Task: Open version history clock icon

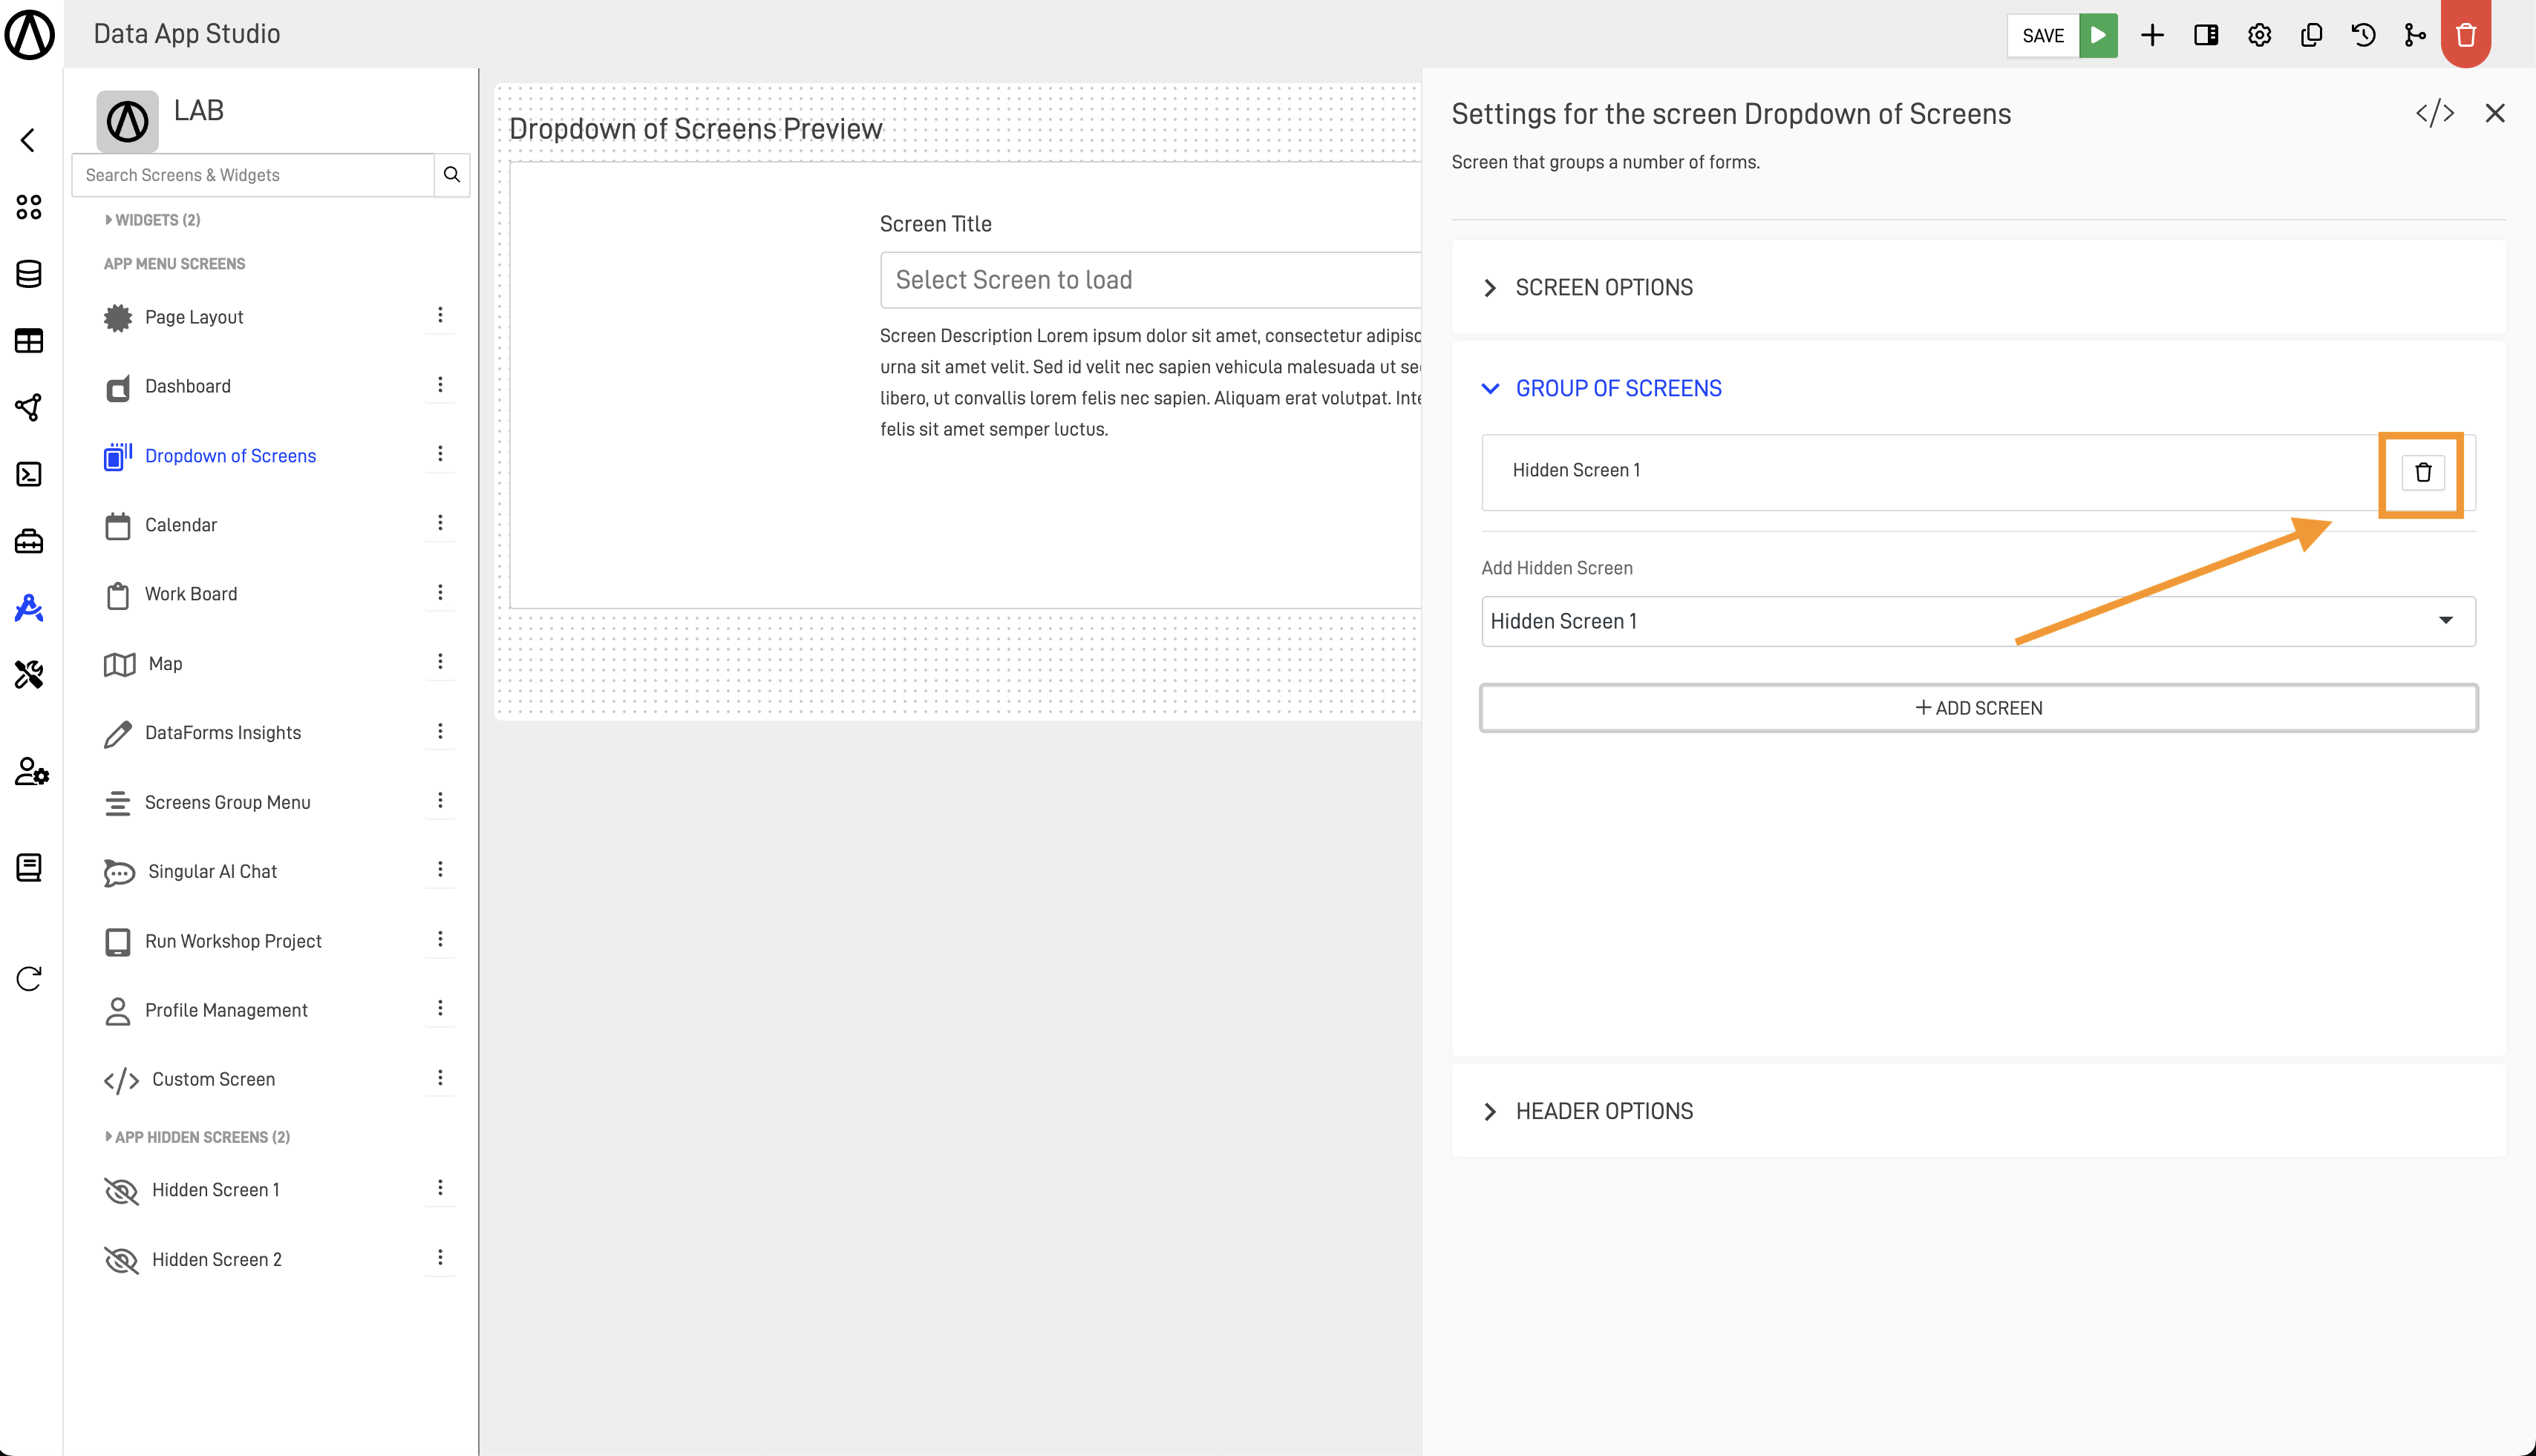Action: coord(2363,35)
